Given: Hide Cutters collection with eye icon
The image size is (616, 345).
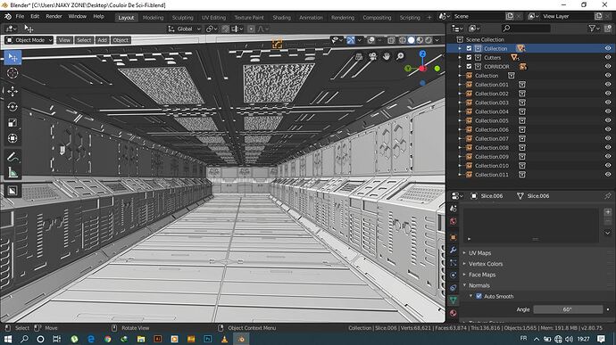Looking at the screenshot, I should (608, 57).
